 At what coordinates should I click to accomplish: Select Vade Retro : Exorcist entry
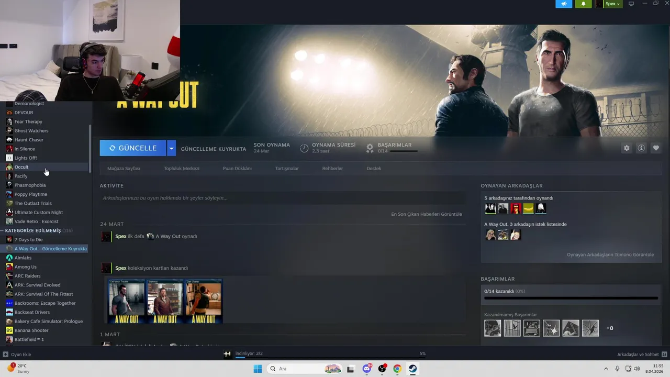pos(37,221)
